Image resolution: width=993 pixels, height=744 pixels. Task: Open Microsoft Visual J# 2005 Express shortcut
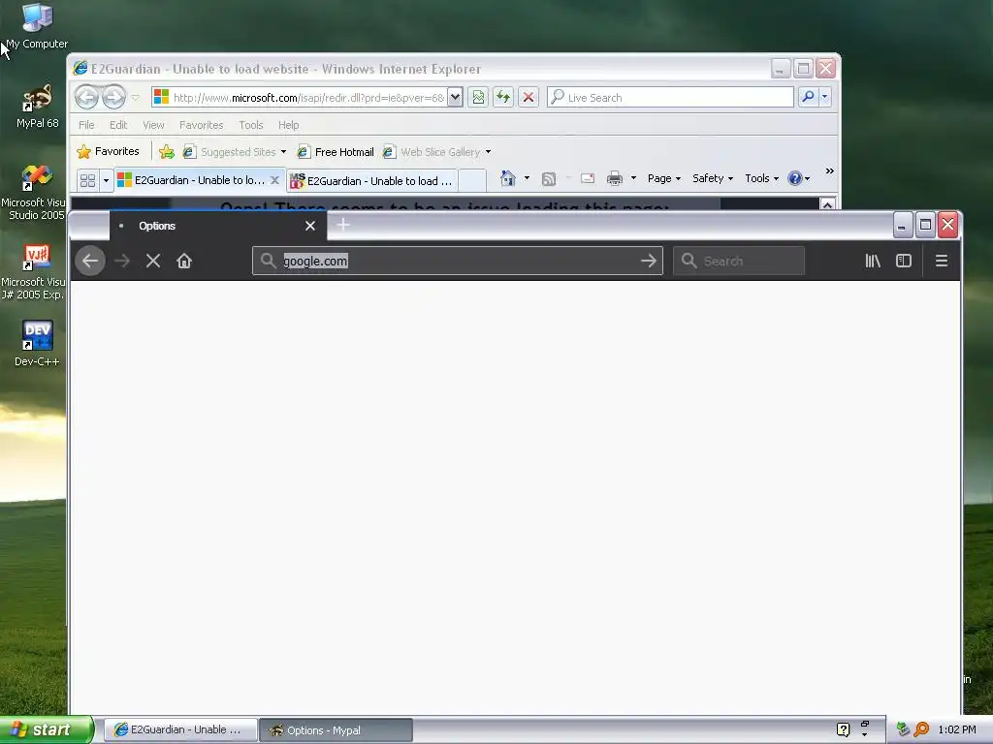33,271
